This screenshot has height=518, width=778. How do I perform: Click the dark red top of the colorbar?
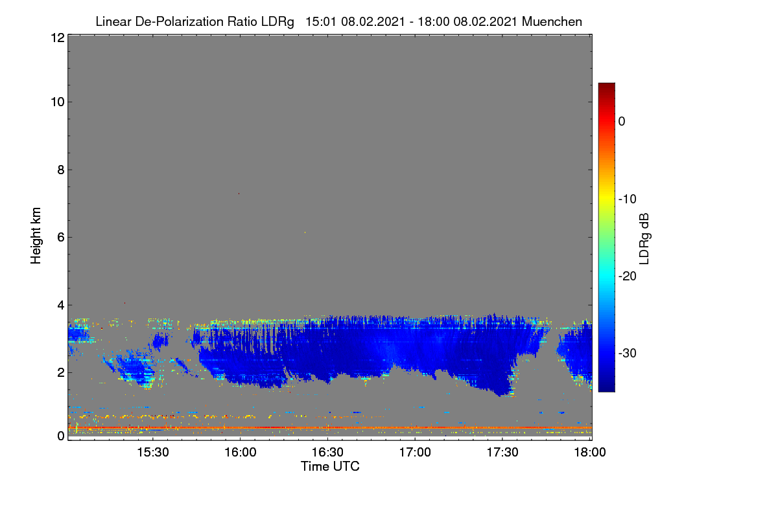point(606,87)
